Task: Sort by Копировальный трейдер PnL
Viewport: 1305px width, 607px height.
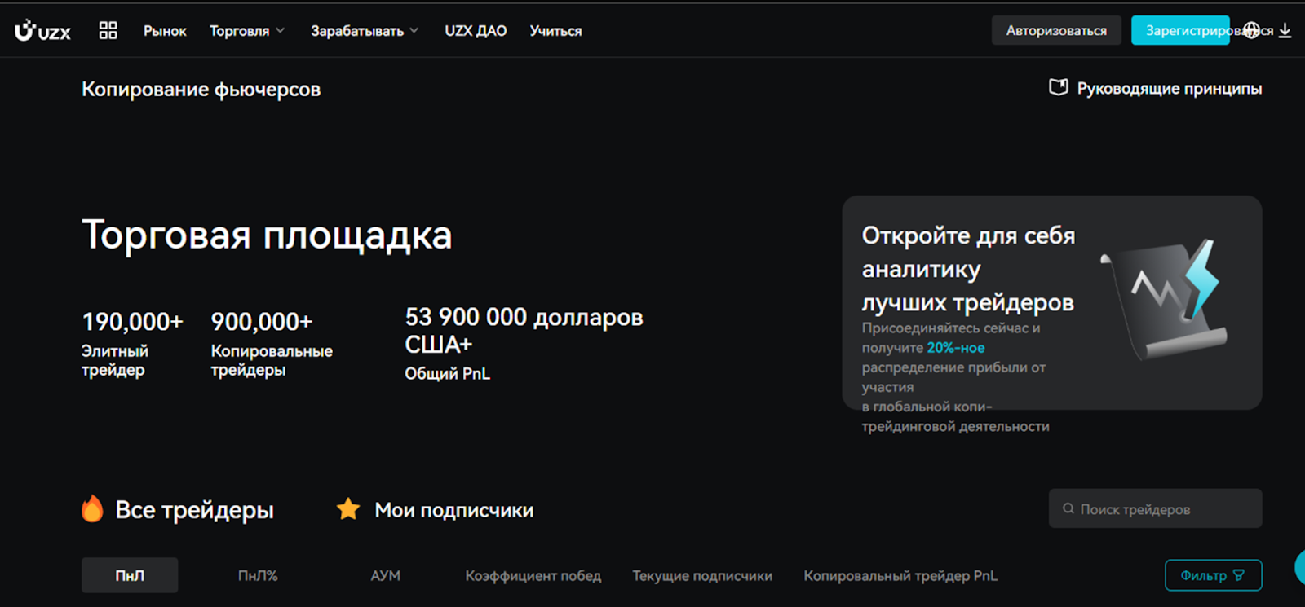Action: click(x=900, y=575)
